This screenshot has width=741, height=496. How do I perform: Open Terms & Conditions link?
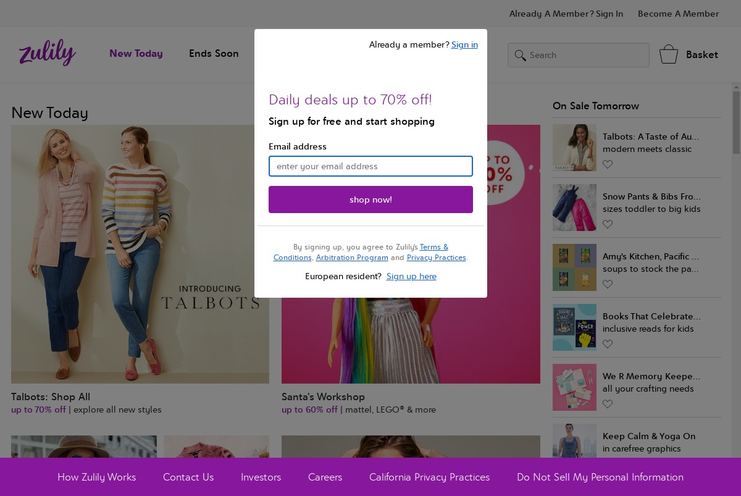click(434, 247)
